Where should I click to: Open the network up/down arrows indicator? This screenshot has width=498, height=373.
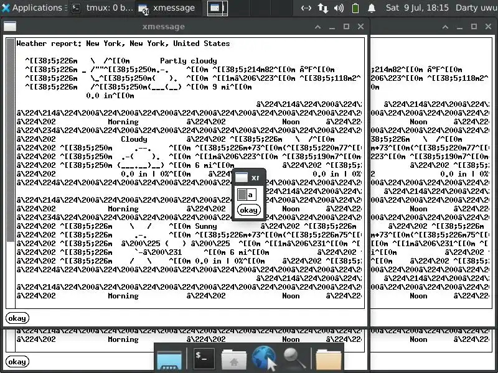point(322,8)
